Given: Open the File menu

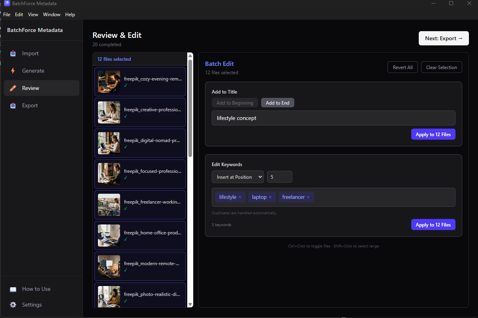Looking at the screenshot, I should [6, 14].
